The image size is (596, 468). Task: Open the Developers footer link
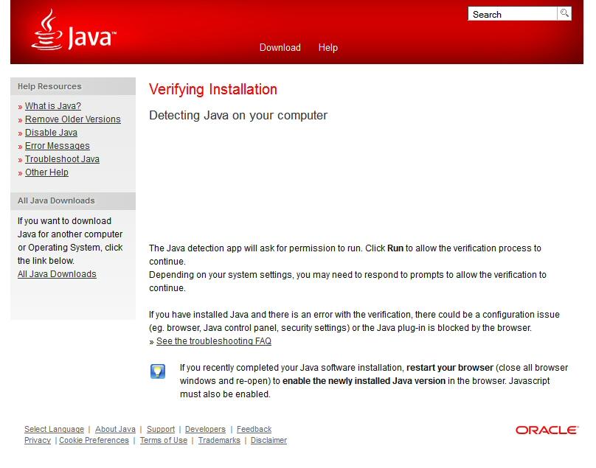tap(205, 429)
